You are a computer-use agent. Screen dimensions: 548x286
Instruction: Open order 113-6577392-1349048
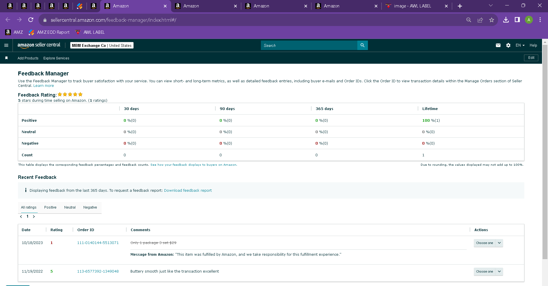click(x=98, y=271)
